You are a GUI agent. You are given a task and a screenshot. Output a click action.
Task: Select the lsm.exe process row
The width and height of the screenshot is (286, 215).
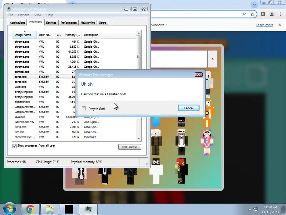pyautogui.click(x=74, y=132)
